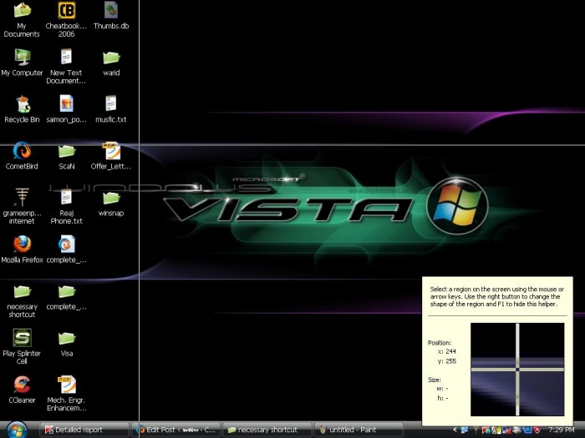The height and width of the screenshot is (438, 585).
Task: Click the My Computer desktop icon
Action: (x=22, y=58)
